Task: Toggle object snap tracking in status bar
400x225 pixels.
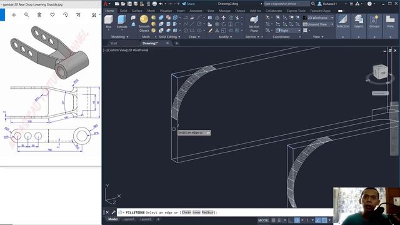Action: (318, 220)
